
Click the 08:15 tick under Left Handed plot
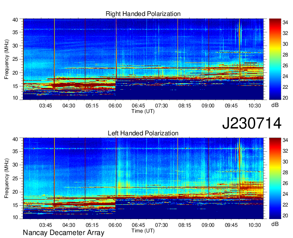pyautogui.click(x=184, y=225)
